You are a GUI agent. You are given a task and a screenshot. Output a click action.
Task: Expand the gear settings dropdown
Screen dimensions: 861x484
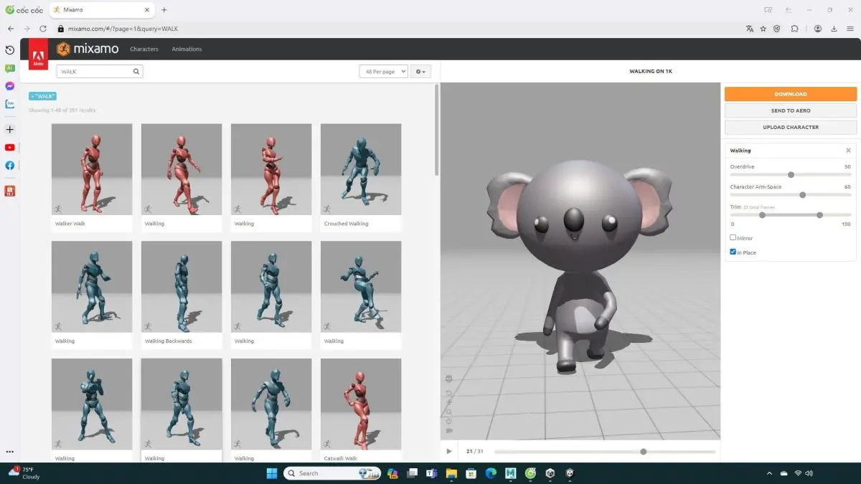(420, 72)
